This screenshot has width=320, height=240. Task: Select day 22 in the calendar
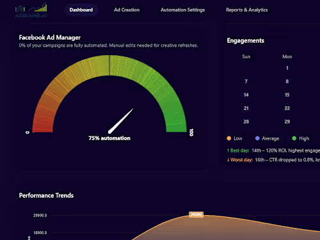[x=287, y=108]
